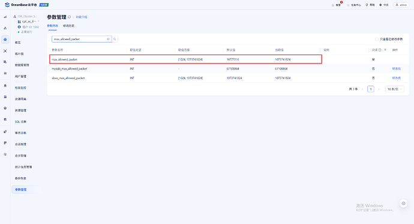Open 用户管理 user management

[20, 77]
